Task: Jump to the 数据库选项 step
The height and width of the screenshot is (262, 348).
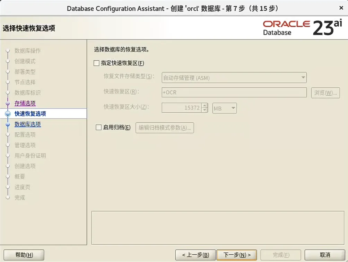Action: pos(28,124)
